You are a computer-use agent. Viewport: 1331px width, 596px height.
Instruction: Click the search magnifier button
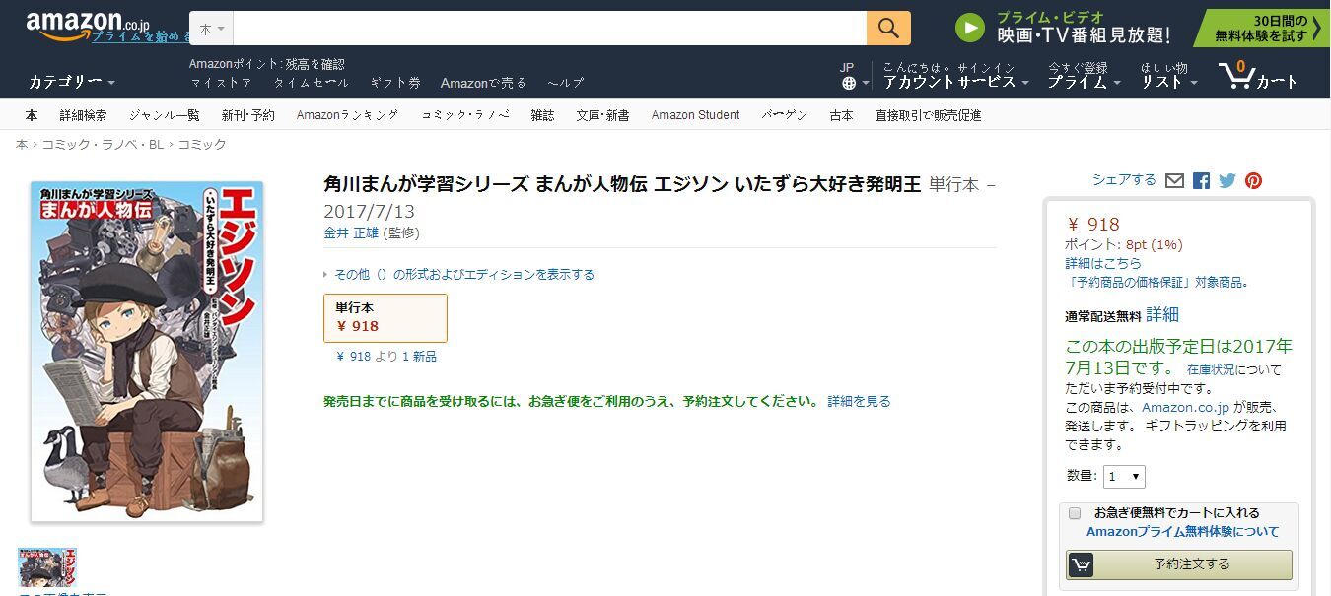[887, 29]
